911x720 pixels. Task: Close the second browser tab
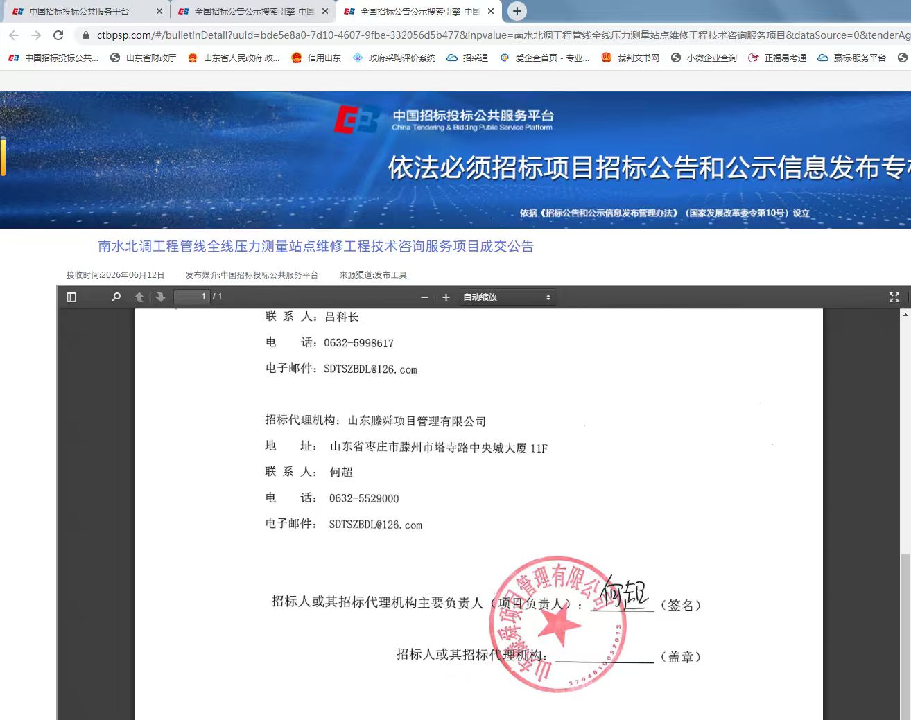tap(325, 11)
